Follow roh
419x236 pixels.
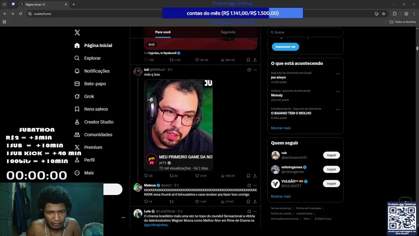pyautogui.click(x=331, y=155)
